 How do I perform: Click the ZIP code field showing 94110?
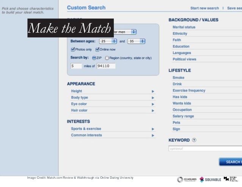pos(106,66)
